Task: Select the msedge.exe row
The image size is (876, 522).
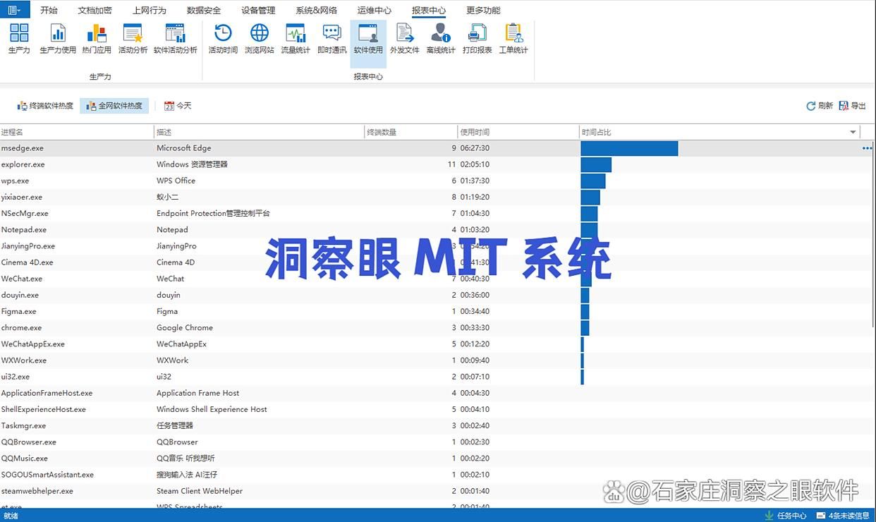Action: pos(437,148)
